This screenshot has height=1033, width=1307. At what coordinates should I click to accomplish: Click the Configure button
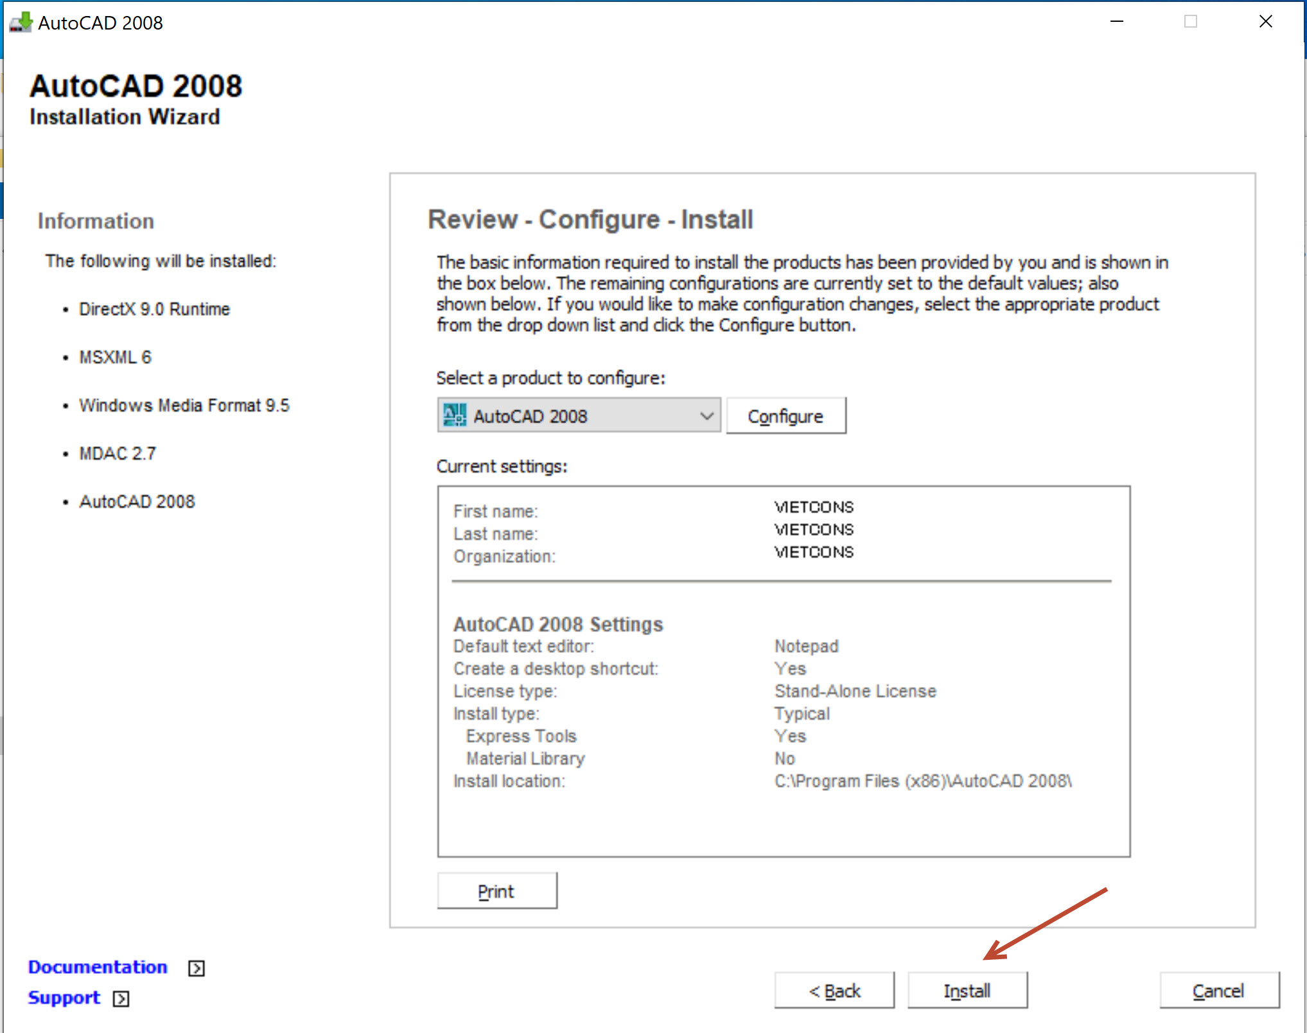click(x=785, y=415)
